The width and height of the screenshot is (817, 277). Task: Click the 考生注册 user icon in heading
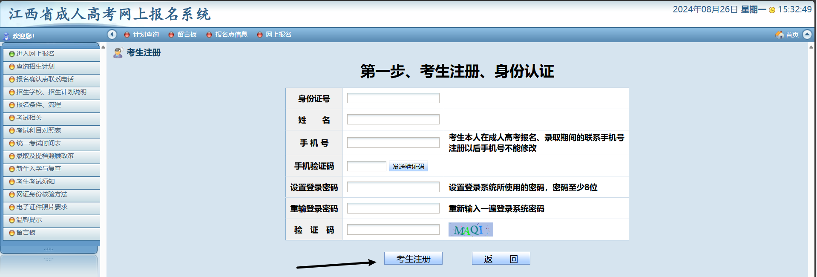(x=118, y=53)
